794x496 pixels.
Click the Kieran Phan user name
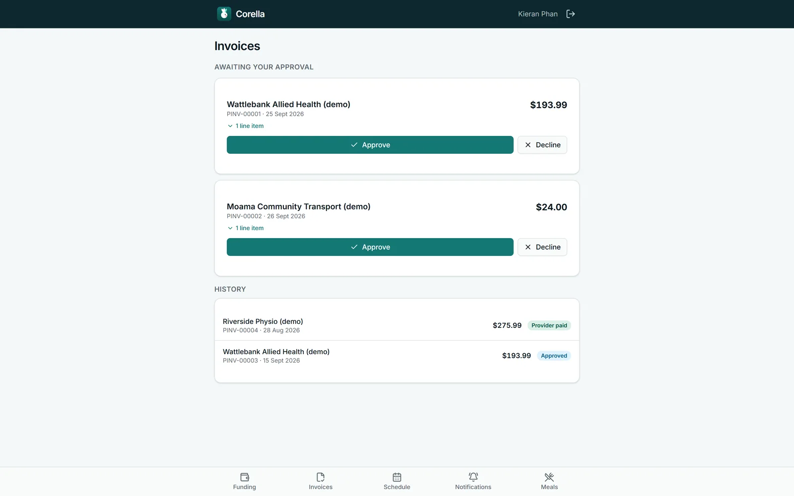coord(538,14)
